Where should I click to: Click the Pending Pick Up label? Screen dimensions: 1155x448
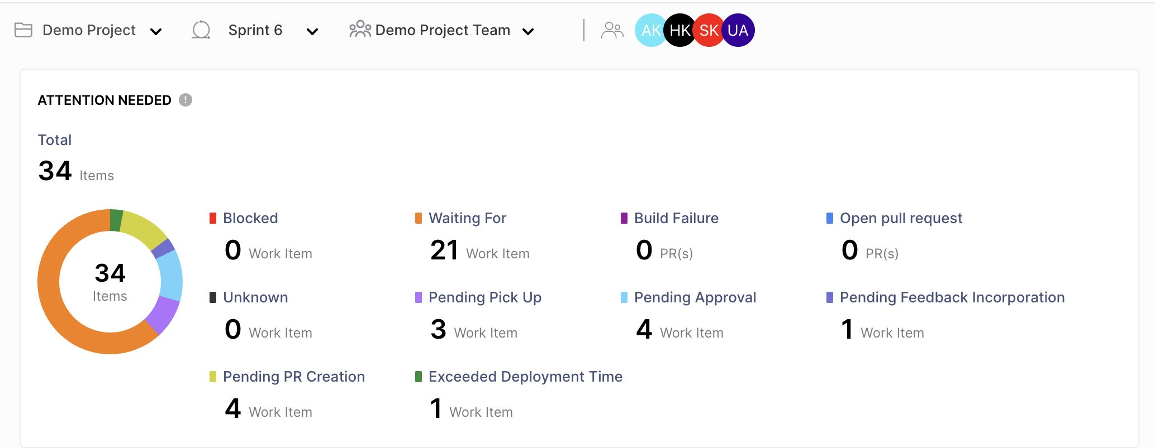click(x=484, y=297)
